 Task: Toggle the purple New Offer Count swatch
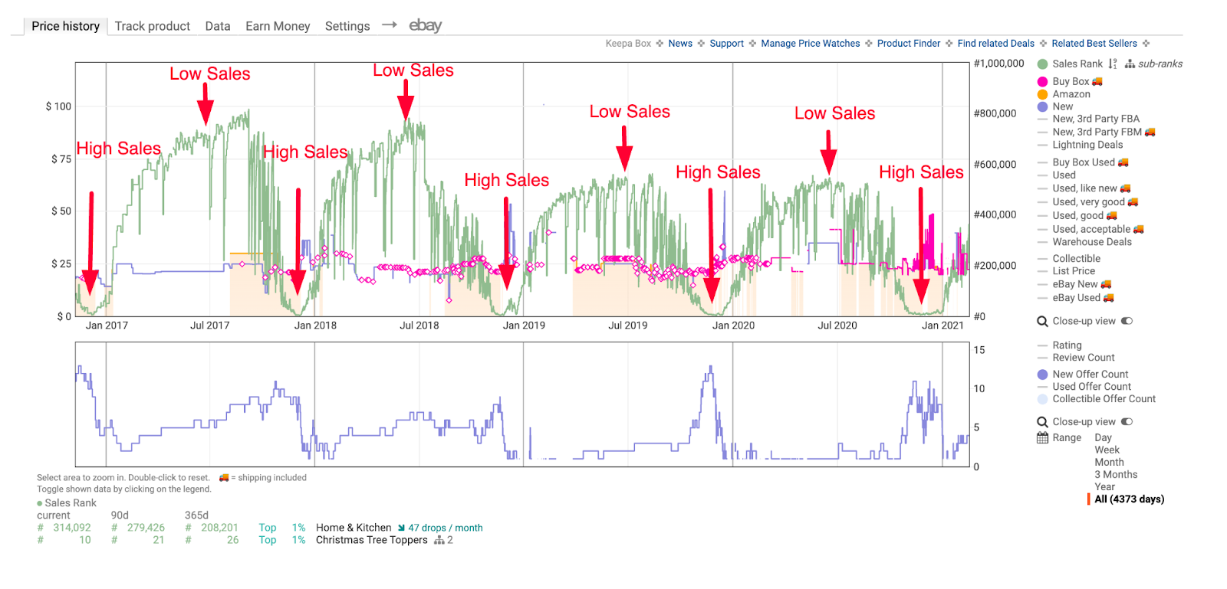[x=1042, y=375]
